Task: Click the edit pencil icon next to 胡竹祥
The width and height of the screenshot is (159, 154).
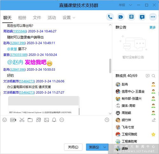Action: tap(154, 120)
